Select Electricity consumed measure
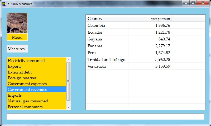 [x=26, y=61]
